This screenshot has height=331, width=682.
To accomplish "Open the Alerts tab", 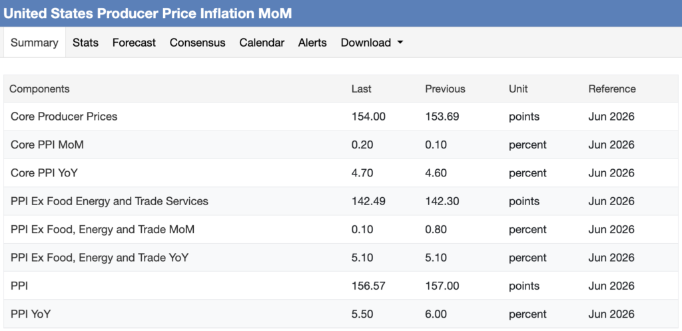I will point(312,43).
